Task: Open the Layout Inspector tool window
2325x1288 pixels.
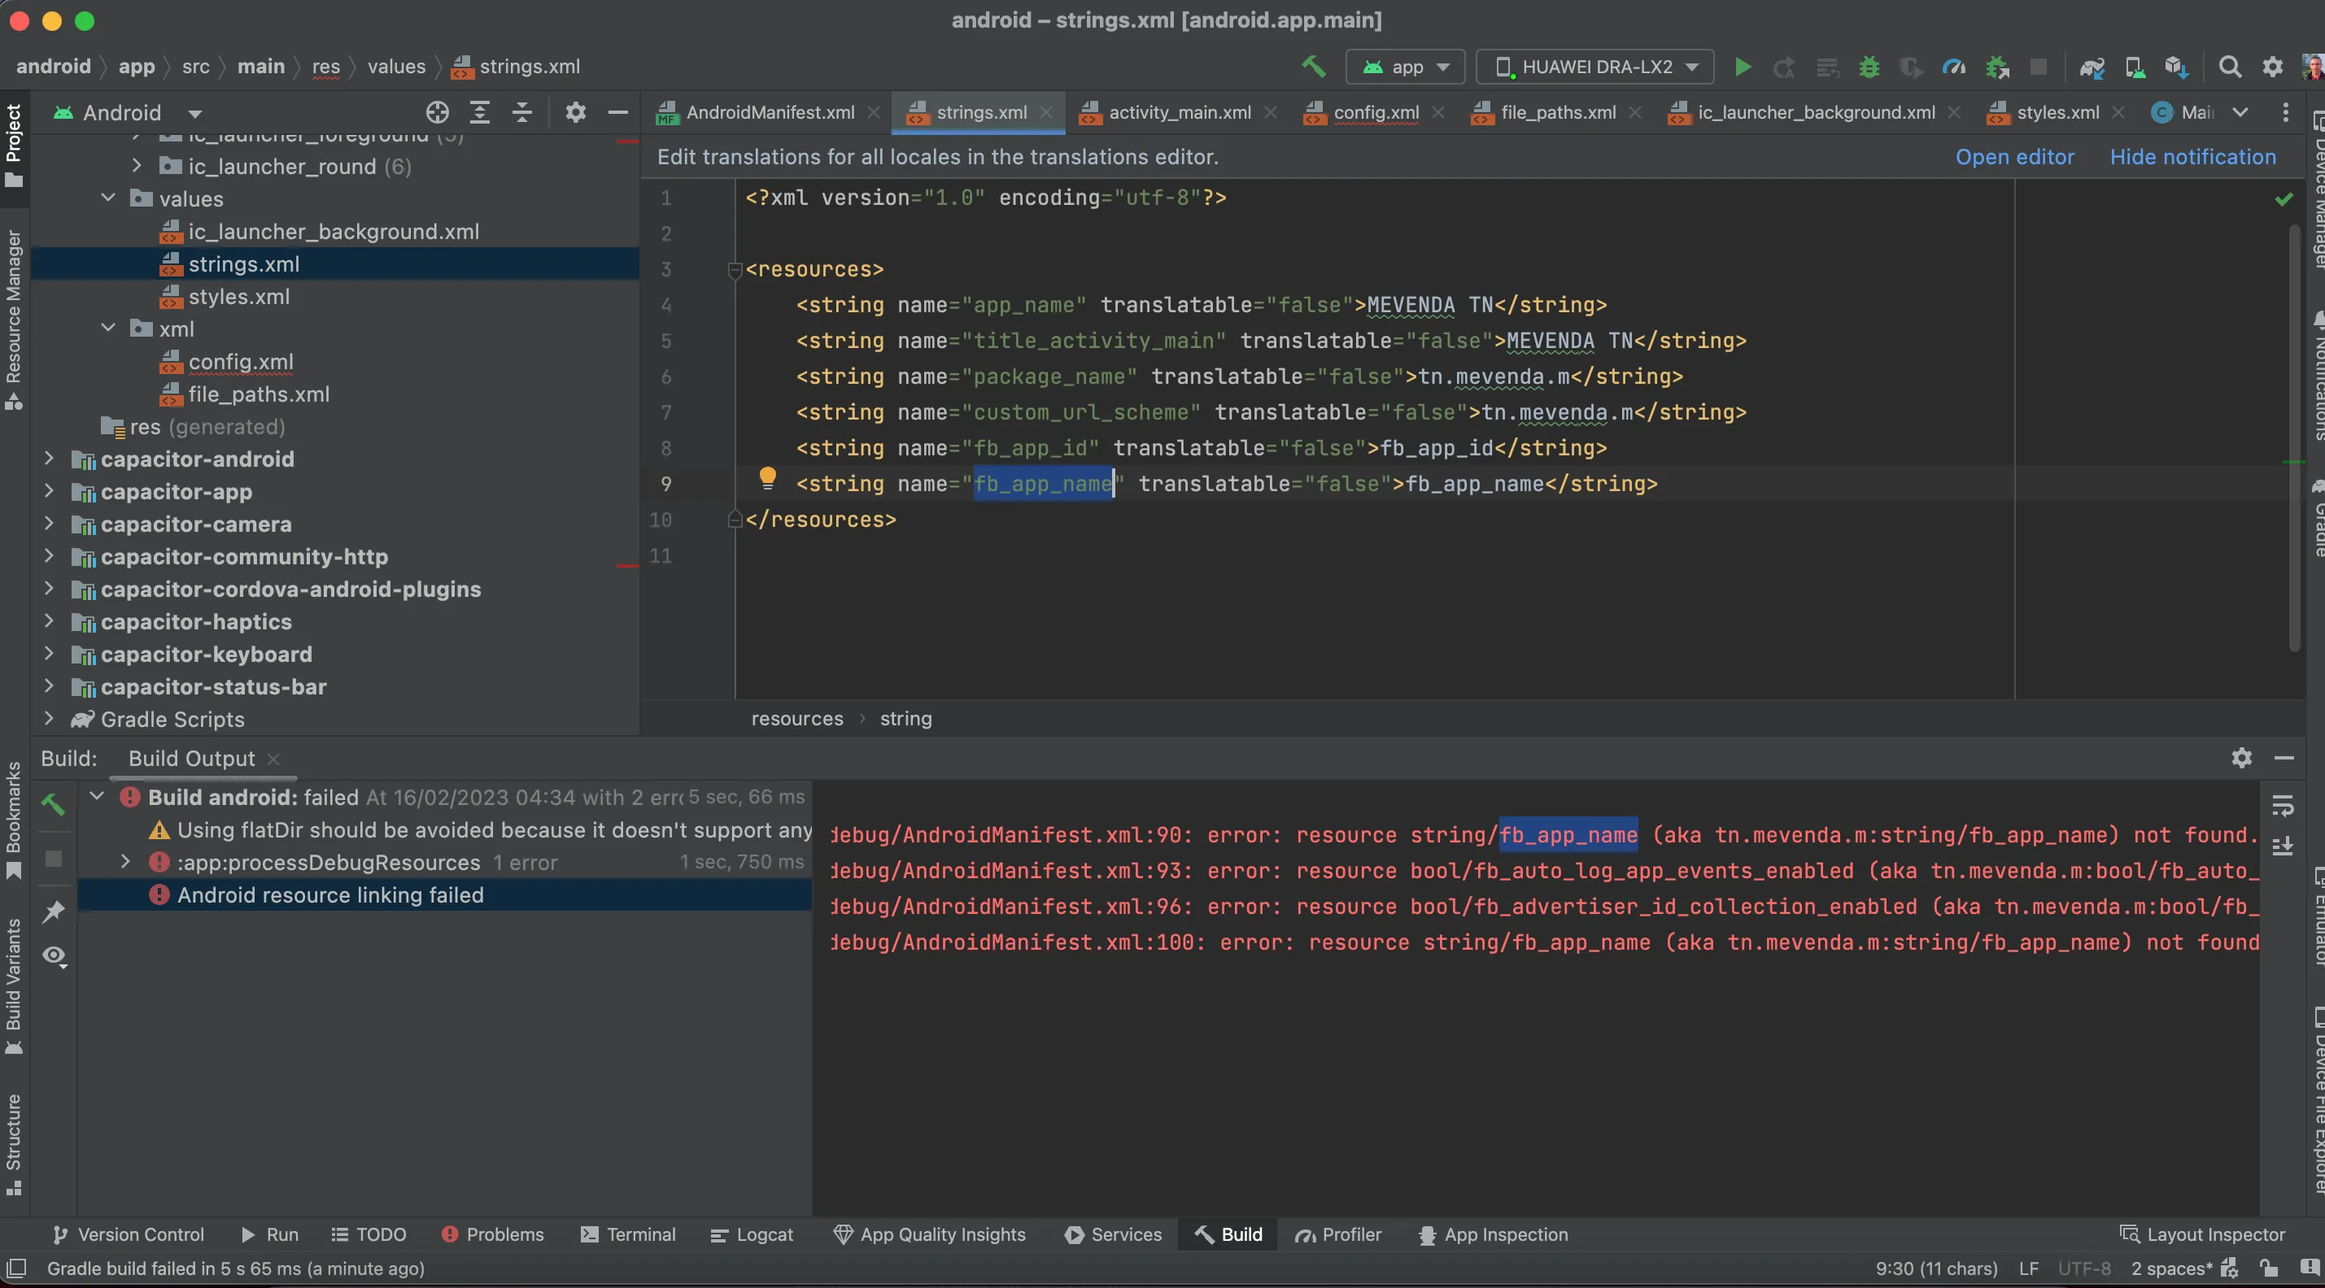Action: coord(2202,1234)
